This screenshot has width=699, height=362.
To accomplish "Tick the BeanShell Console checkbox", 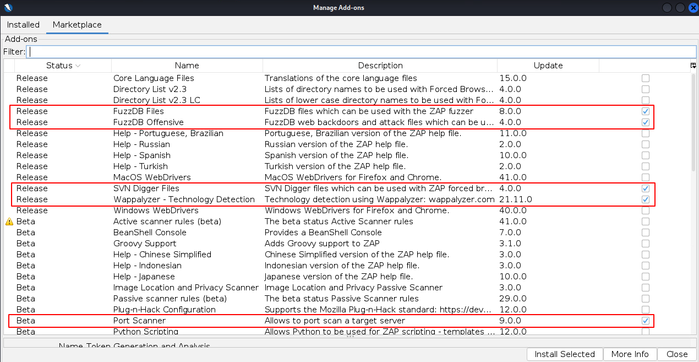I will click(645, 233).
